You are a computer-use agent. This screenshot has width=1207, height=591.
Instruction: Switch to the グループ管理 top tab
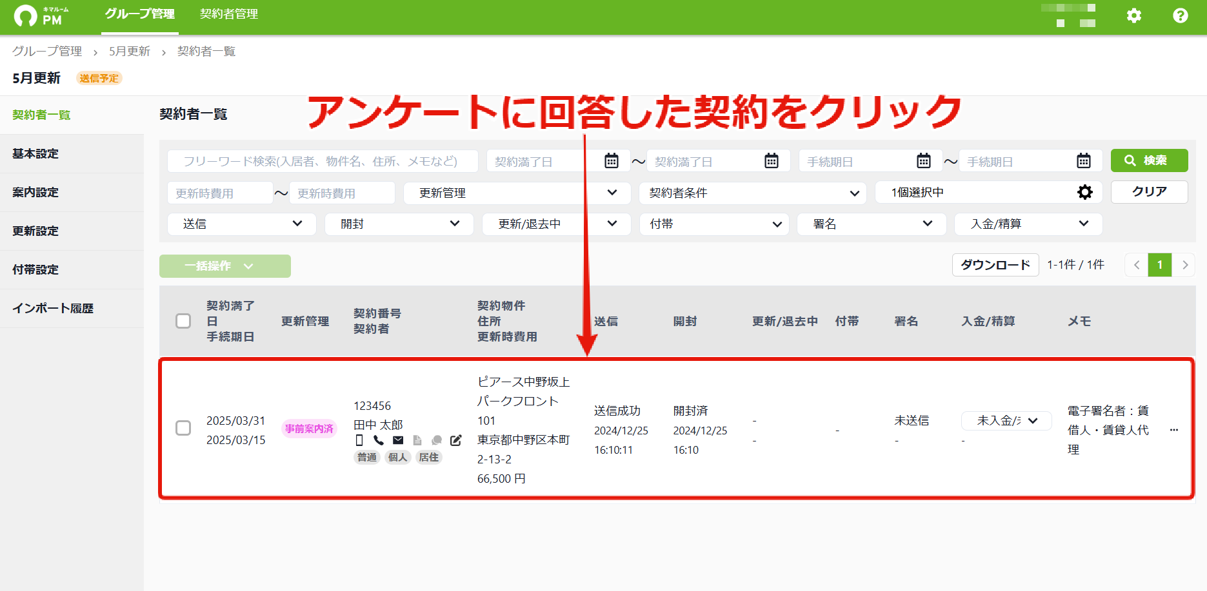click(139, 14)
